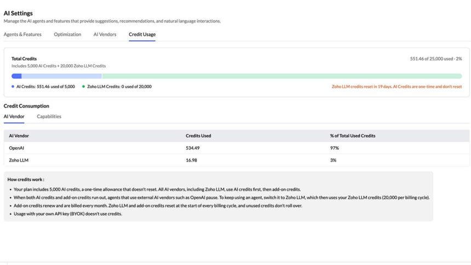
Task: Click 'Includes 5,000 AI Credits + 20,000 Zoho LLM Credits'
Action: [59, 66]
